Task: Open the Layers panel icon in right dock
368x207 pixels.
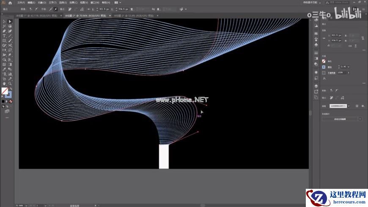Action: (x=316, y=85)
